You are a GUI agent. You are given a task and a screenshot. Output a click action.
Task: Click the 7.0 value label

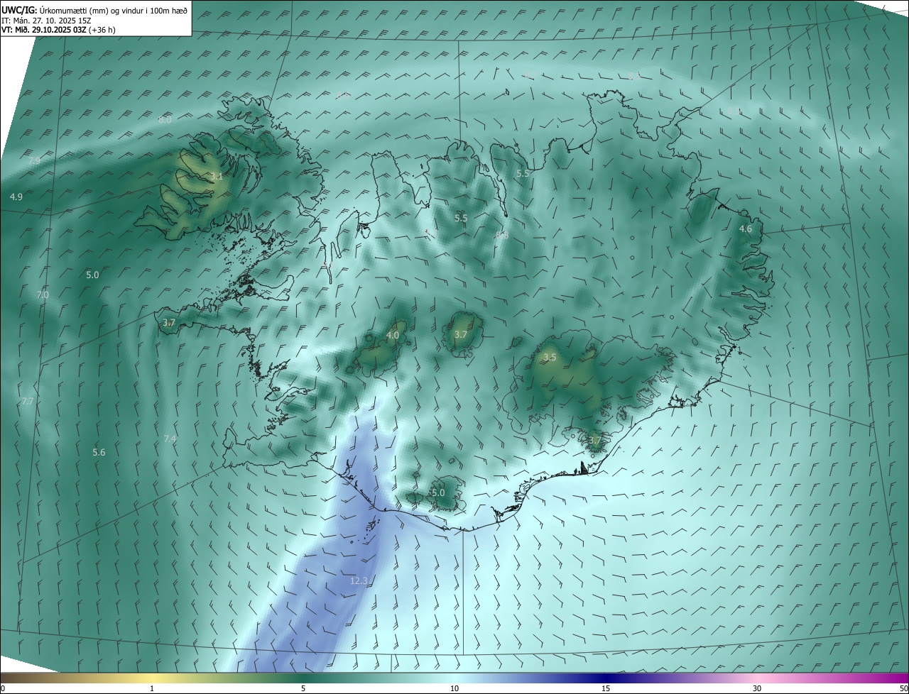tap(43, 294)
